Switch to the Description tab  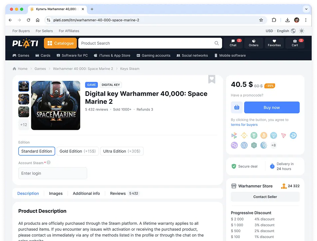click(28, 193)
